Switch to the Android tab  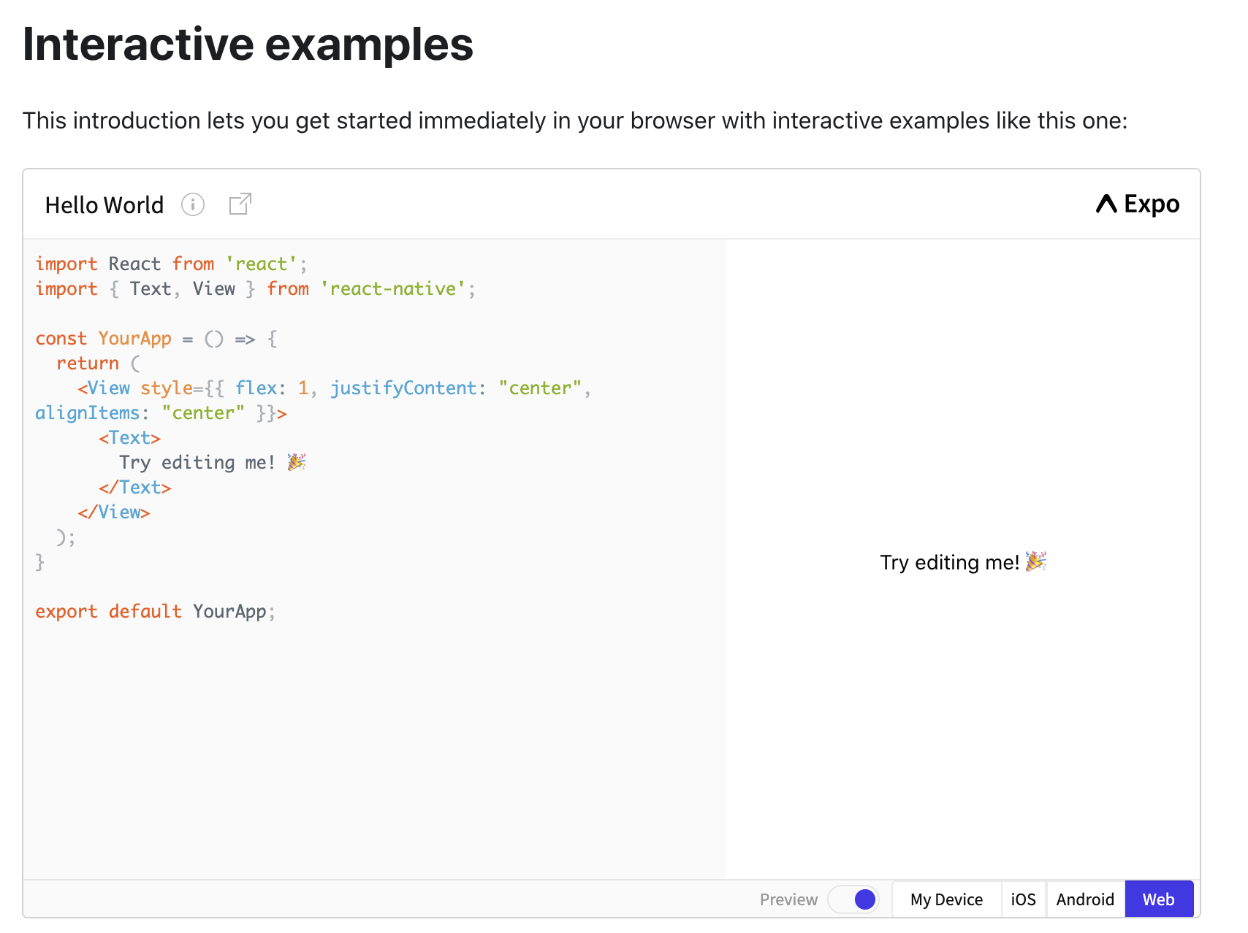point(1085,899)
